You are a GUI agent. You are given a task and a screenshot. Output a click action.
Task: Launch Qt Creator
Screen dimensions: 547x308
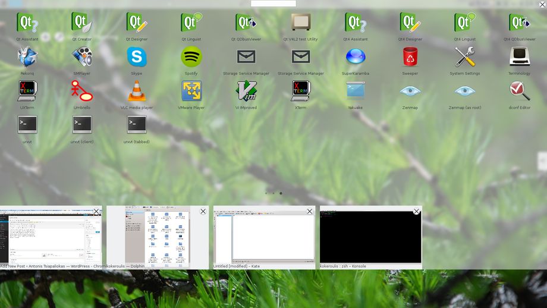point(82,23)
